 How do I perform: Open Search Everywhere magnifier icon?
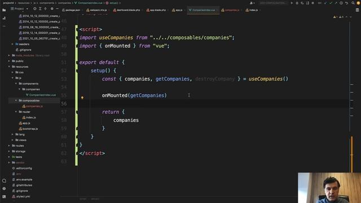[353, 3]
